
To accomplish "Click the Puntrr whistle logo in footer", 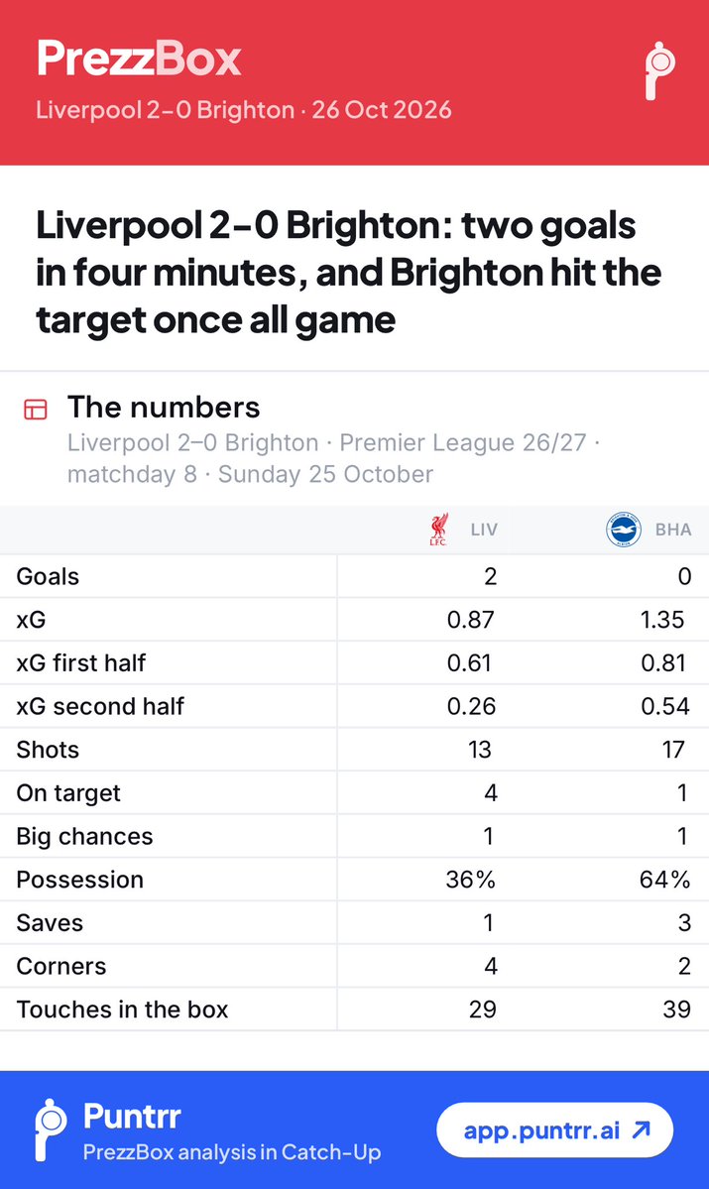I will coord(51,1130).
